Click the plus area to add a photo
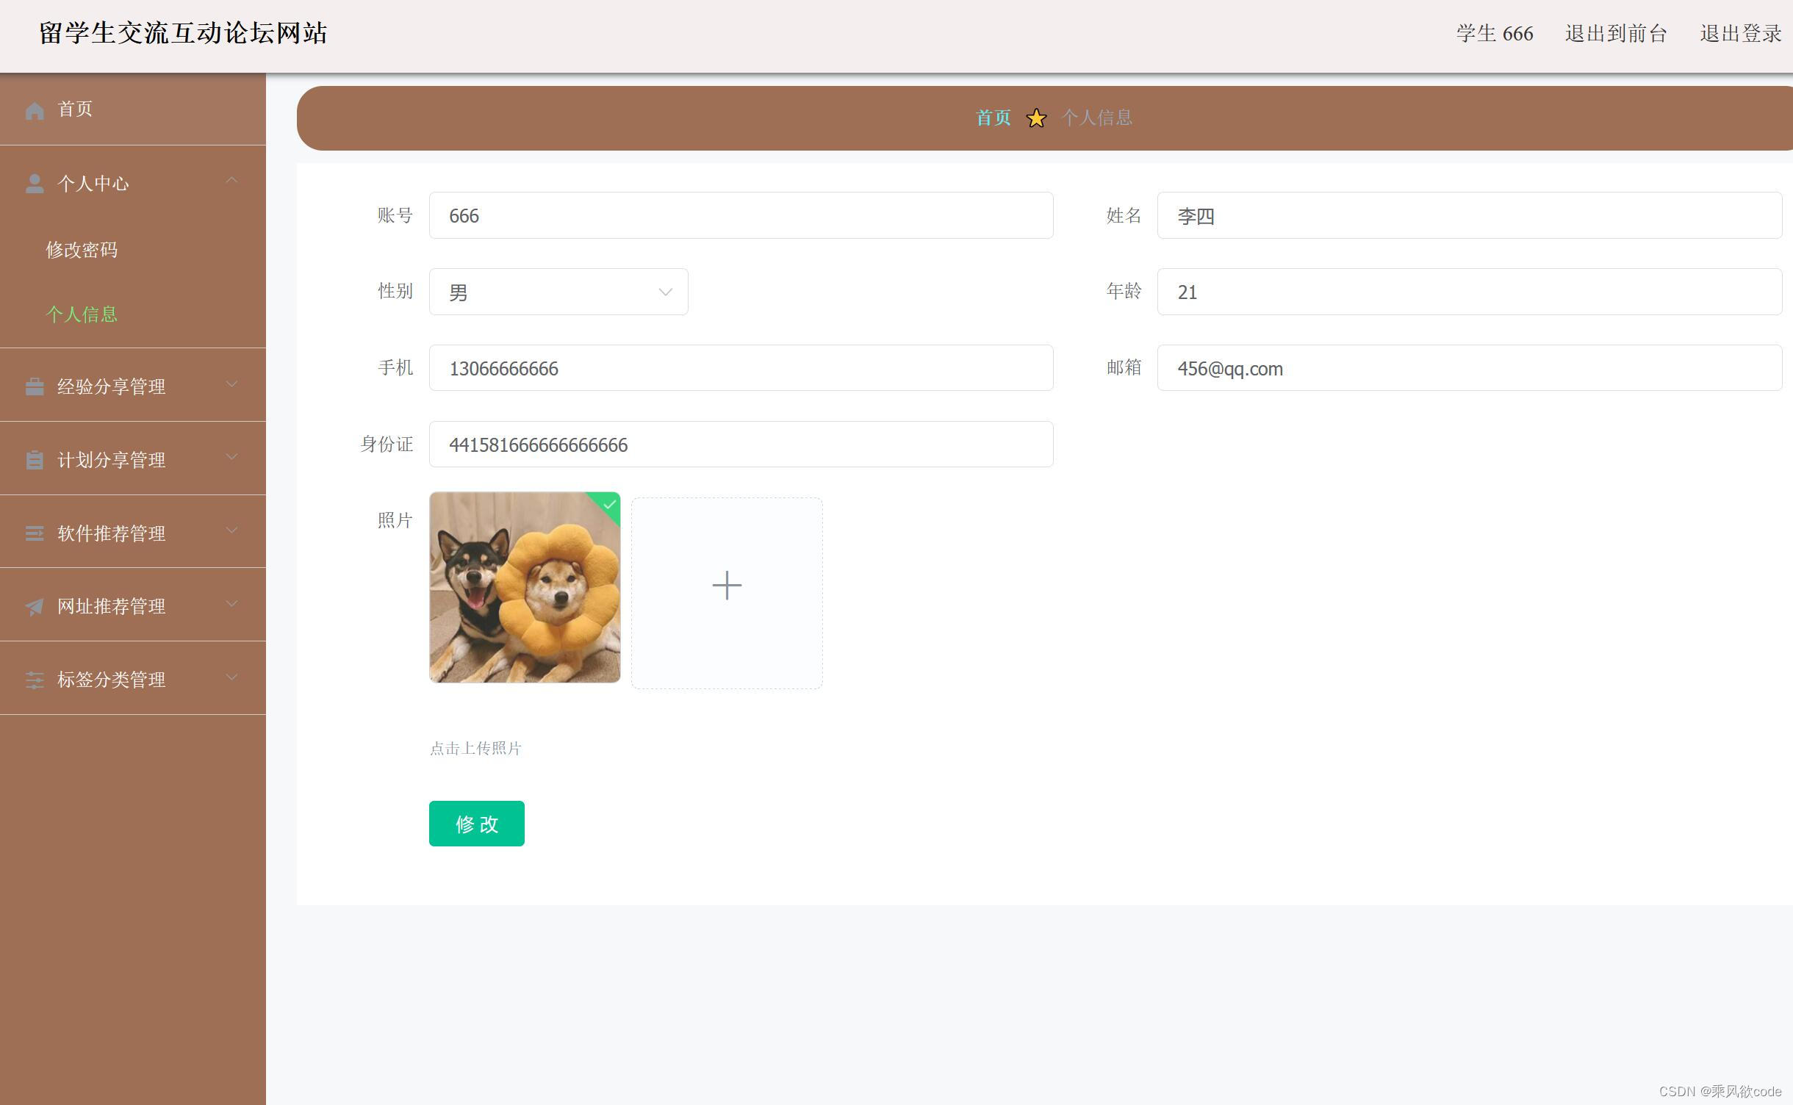This screenshot has width=1793, height=1105. click(x=726, y=585)
